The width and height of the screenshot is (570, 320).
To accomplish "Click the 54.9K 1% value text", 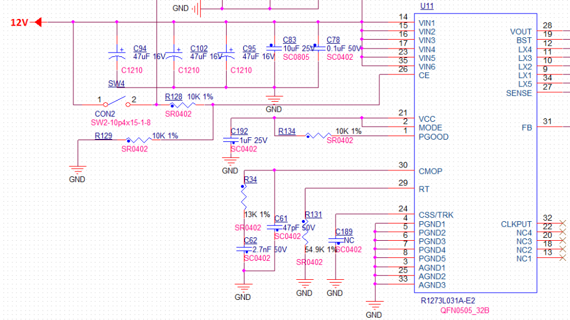I will click(x=321, y=250).
